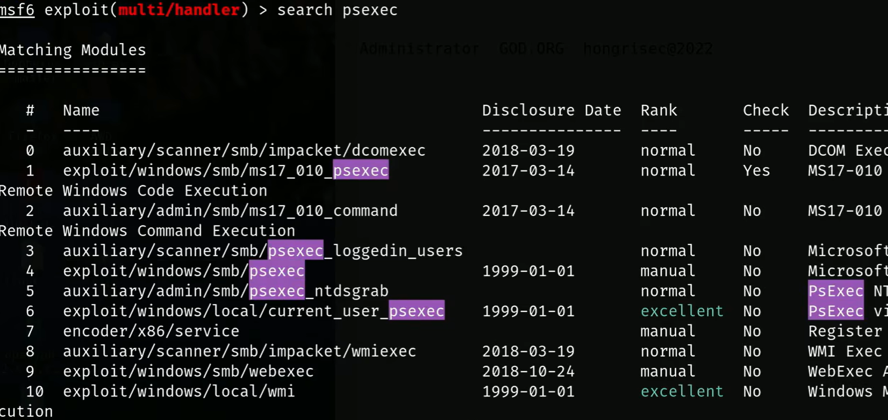888x420 pixels.
Task: Click auxiliary/scanner/smb/impacket/wmiexec module name
Action: pos(240,351)
